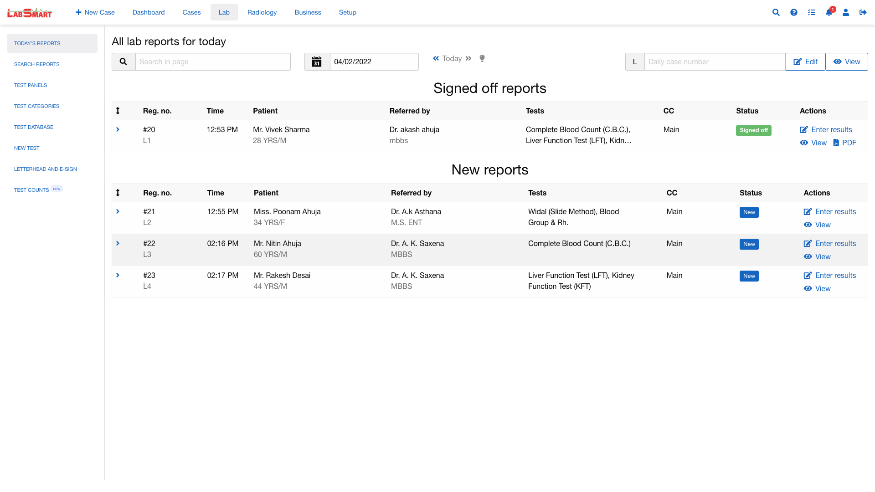Open Search Reports in sidebar
This screenshot has width=875, height=492.
[x=52, y=64]
